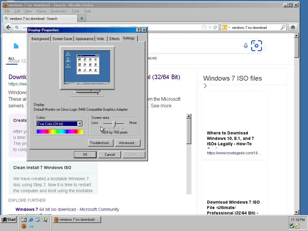Open a new Firefox tab

click(82, 18)
